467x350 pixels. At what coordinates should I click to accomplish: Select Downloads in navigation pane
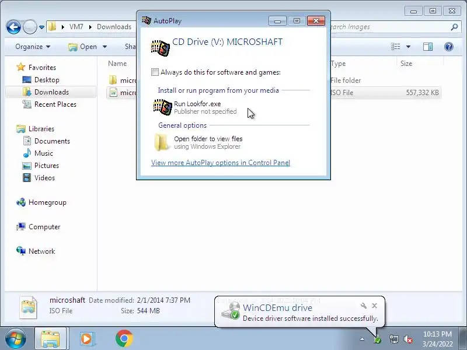pos(51,92)
